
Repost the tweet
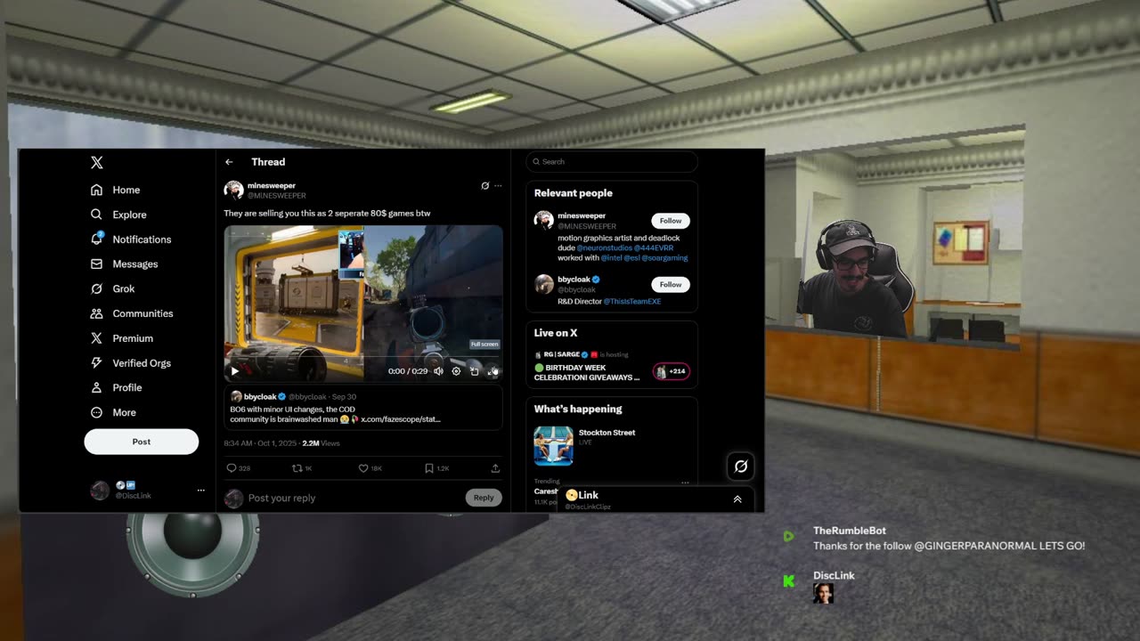pos(297,468)
